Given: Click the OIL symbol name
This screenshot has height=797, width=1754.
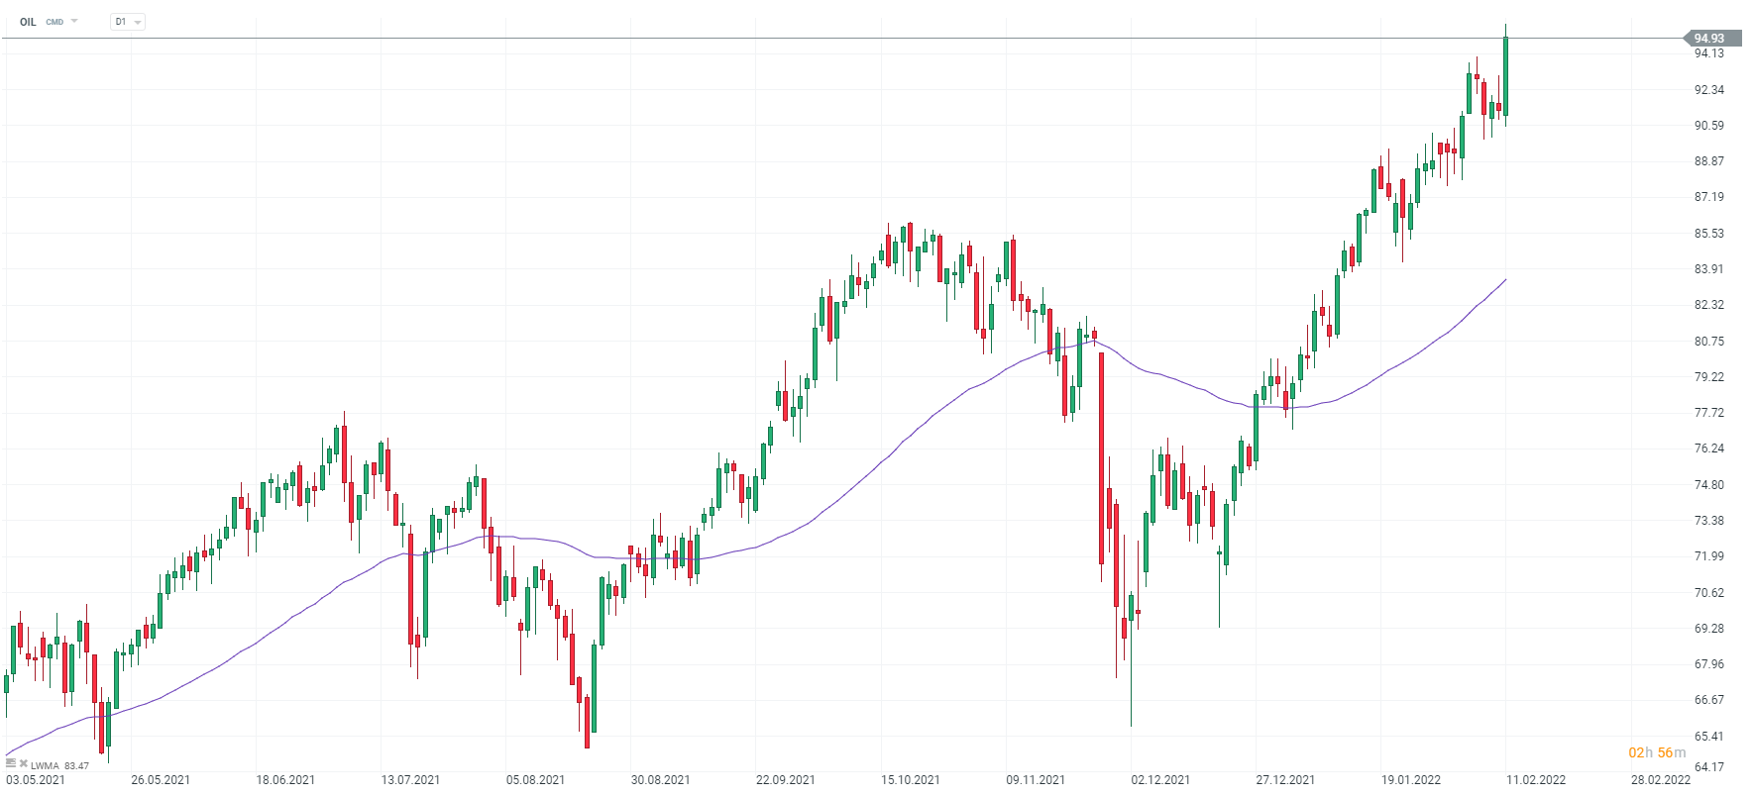Looking at the screenshot, I should (28, 22).
